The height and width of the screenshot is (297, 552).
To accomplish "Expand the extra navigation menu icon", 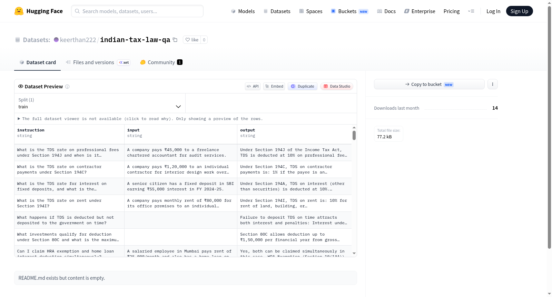I will [471, 11].
